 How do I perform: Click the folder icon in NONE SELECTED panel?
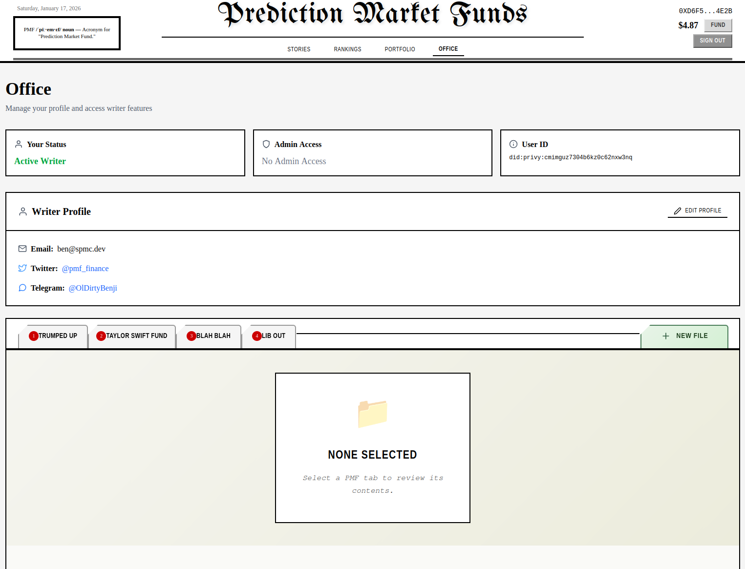(x=372, y=414)
